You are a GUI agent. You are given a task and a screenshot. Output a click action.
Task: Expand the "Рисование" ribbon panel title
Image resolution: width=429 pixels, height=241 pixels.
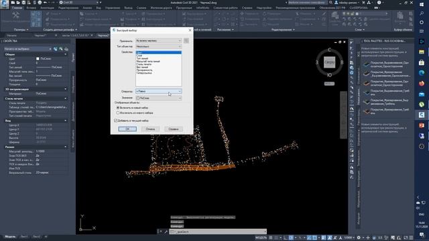[x=225, y=29]
